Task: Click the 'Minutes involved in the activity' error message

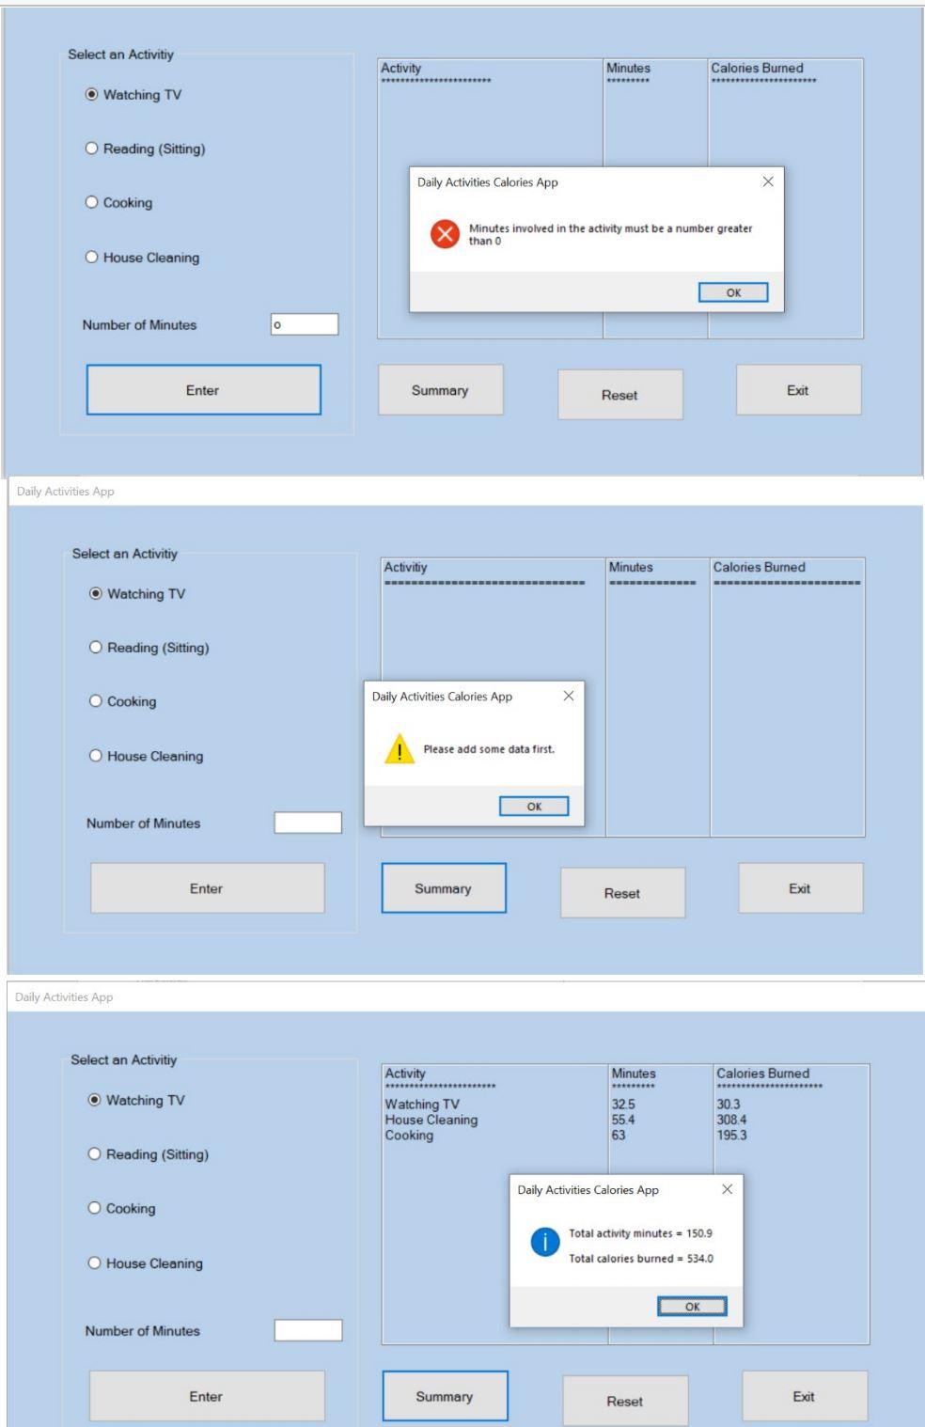Action: 610,234
